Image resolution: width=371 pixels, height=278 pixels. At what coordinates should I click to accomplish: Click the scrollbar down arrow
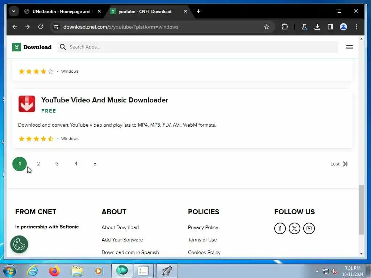click(x=361, y=253)
